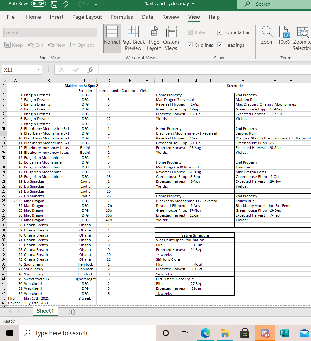Toggle the AutoSave switch
Image resolution: width=311 pixels, height=341 pixels.
click(38, 4)
